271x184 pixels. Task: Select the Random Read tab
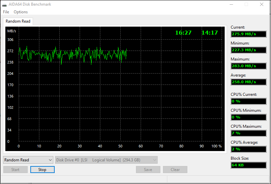point(18,21)
